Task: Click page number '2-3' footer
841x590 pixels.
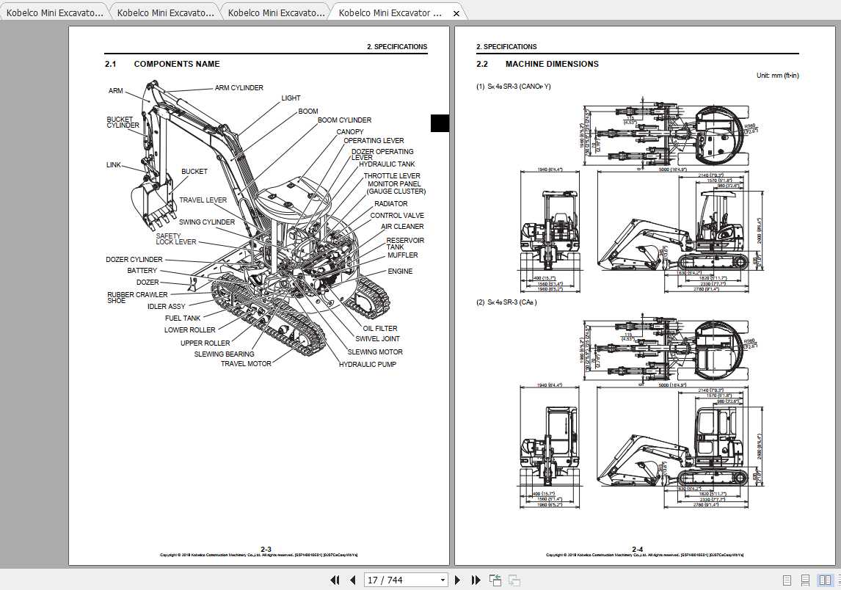Action: coord(266,549)
